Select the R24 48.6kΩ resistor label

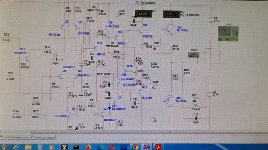tap(16, 114)
